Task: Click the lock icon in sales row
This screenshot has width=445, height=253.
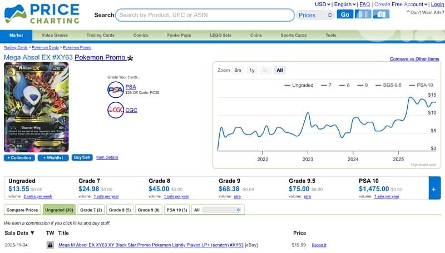Action: coord(50,245)
